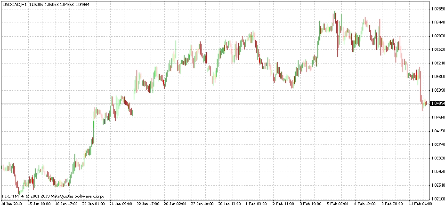Image resolution: width=445 pixels, height=207 pixels.
Task: Click the 20 Jan 01:00 time label
Action: click(x=94, y=204)
